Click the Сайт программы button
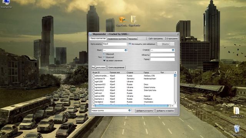Viewport: 246px width, 138px height. 156,38
